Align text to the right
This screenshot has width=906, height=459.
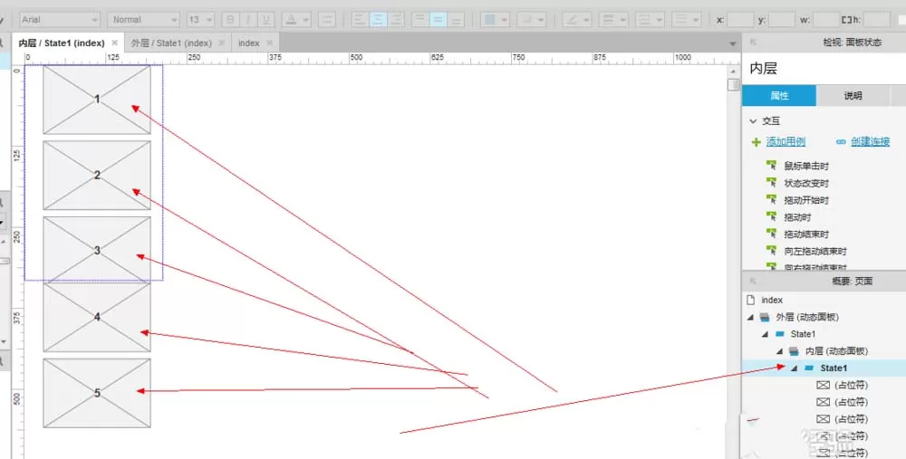click(x=396, y=20)
